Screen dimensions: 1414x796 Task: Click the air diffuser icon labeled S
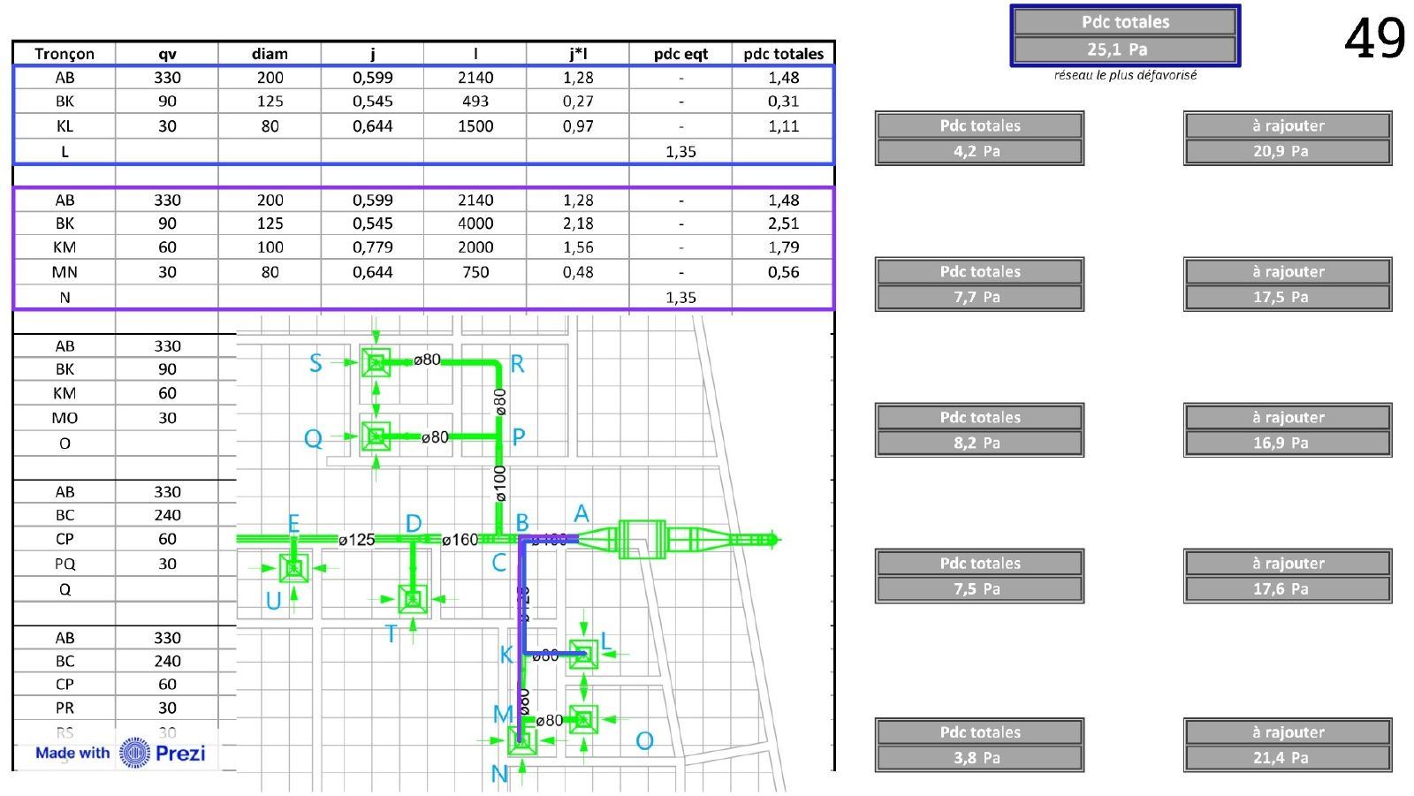point(376,362)
